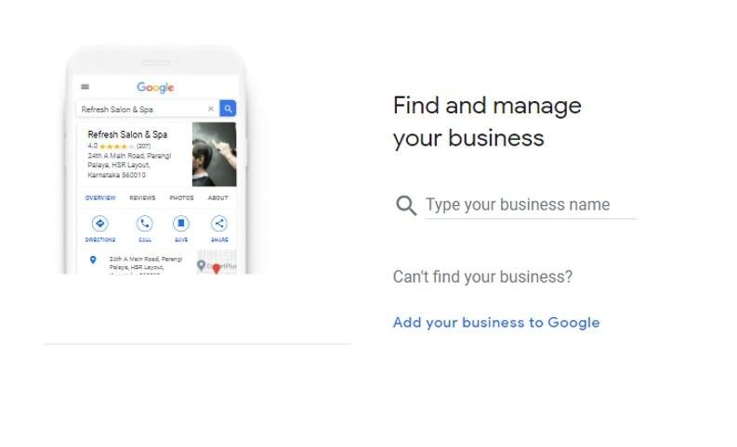737x447 pixels.
Task: Click the Type your business name field
Action: [x=531, y=205]
